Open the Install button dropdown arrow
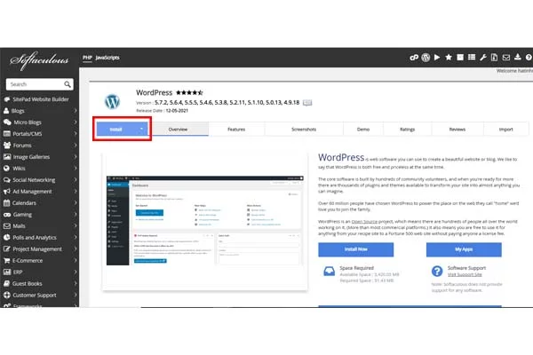This screenshot has height=355, width=533. click(141, 129)
